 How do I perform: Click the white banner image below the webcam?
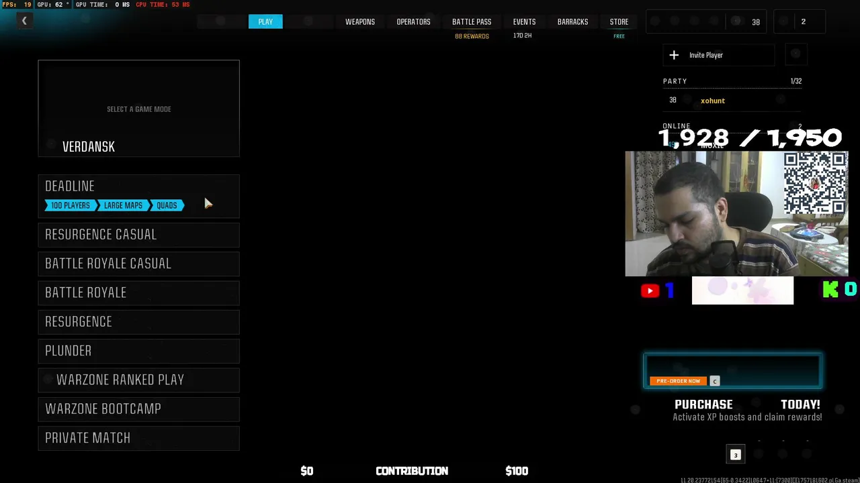pos(742,290)
